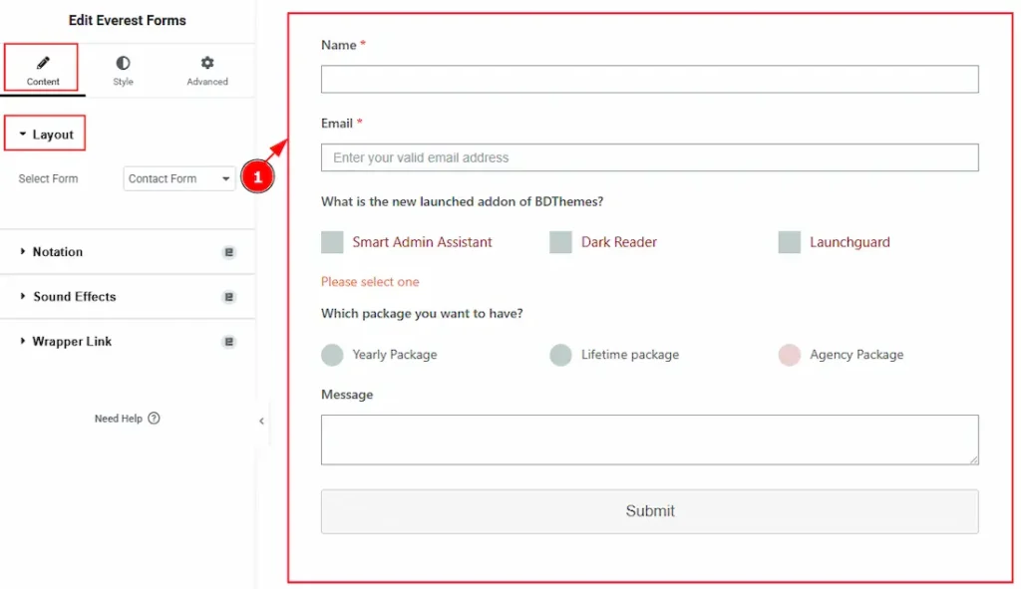Collapse the editor panel with arrow handle

pos(261,421)
